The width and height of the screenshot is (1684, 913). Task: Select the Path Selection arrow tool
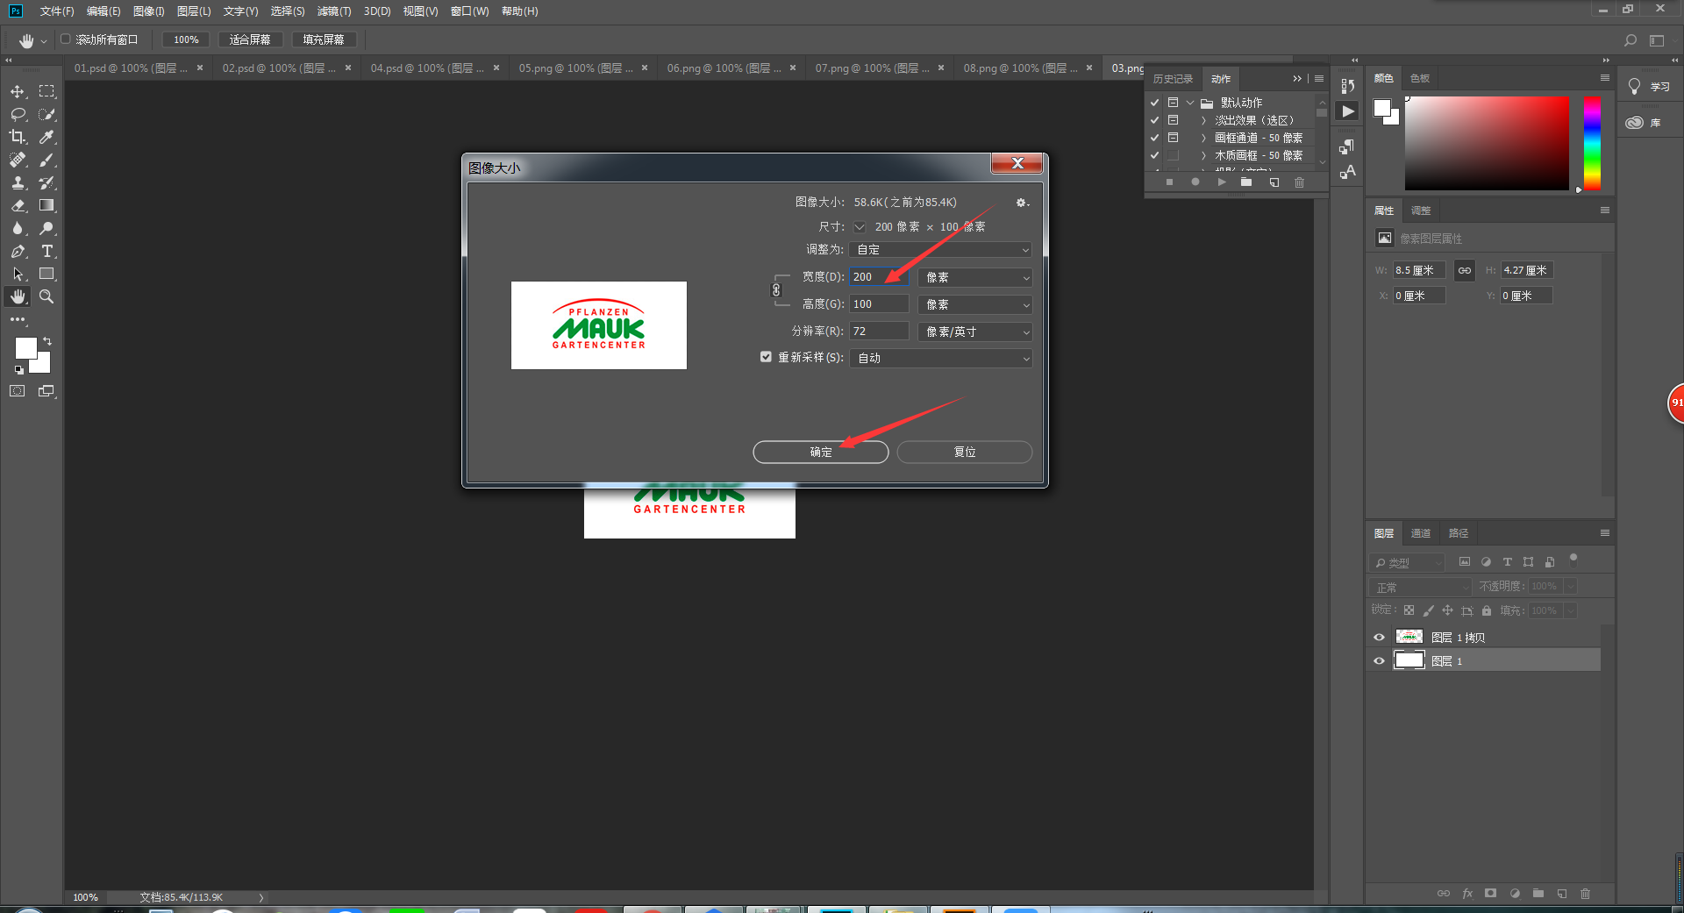(x=18, y=274)
